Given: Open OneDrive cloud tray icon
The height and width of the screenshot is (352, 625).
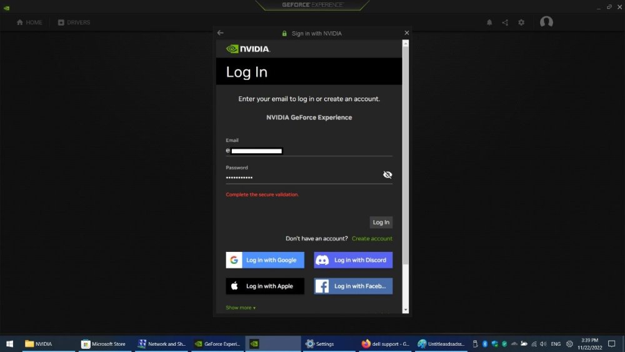Looking at the screenshot, I should click(514, 344).
